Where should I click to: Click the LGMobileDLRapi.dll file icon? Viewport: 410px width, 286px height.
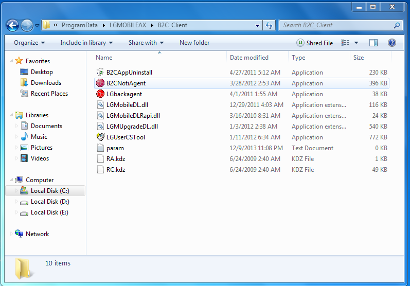click(100, 115)
